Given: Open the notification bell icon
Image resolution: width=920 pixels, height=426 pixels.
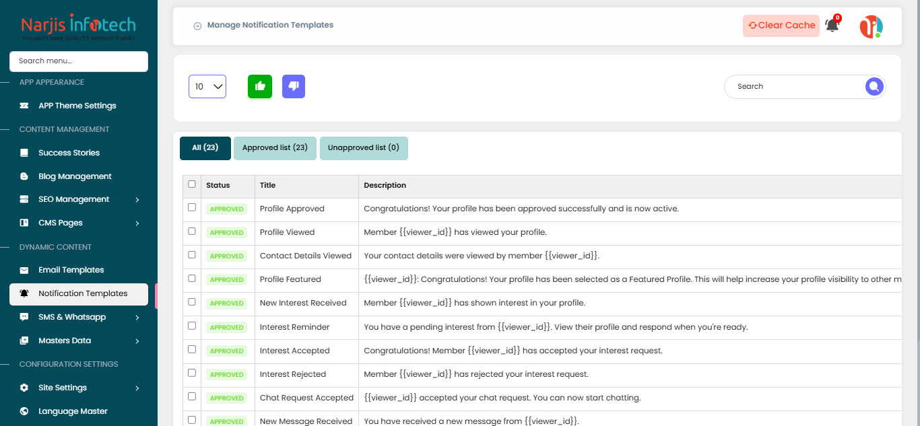Looking at the screenshot, I should point(832,26).
